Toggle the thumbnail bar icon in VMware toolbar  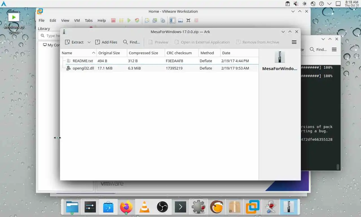(x=180, y=20)
